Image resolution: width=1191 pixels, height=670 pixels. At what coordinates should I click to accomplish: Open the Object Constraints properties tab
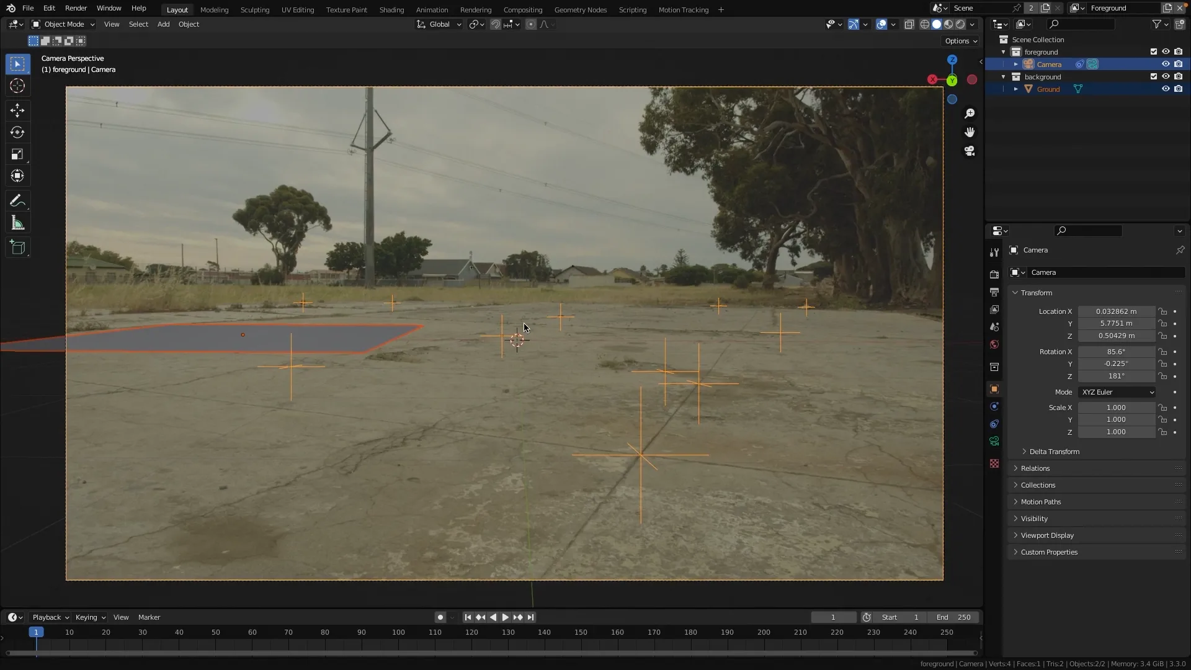tap(995, 424)
